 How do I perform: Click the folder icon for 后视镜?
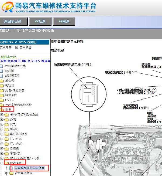7,149
